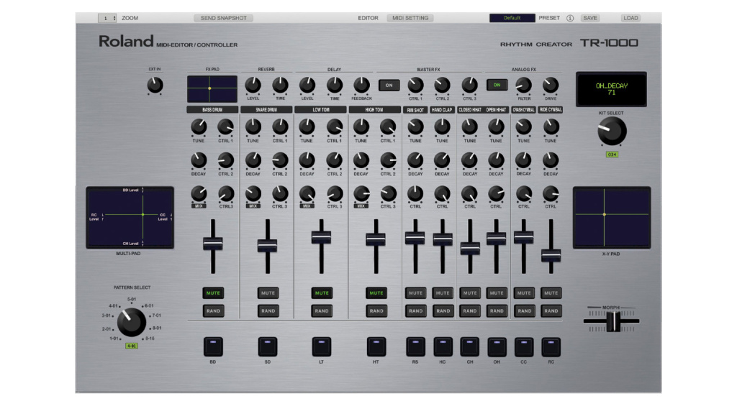
Task: Click the KIT SELECT knob
Action: click(x=612, y=131)
